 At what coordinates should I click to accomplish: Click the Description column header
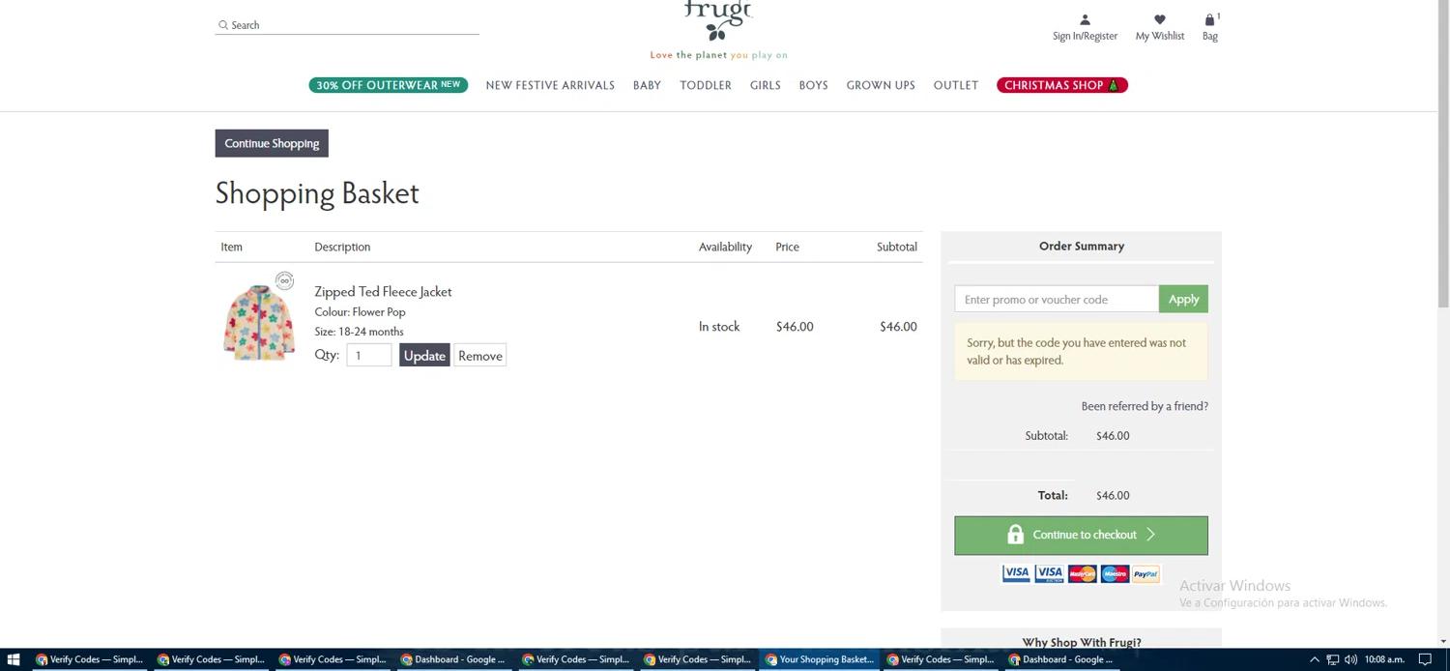pos(342,248)
